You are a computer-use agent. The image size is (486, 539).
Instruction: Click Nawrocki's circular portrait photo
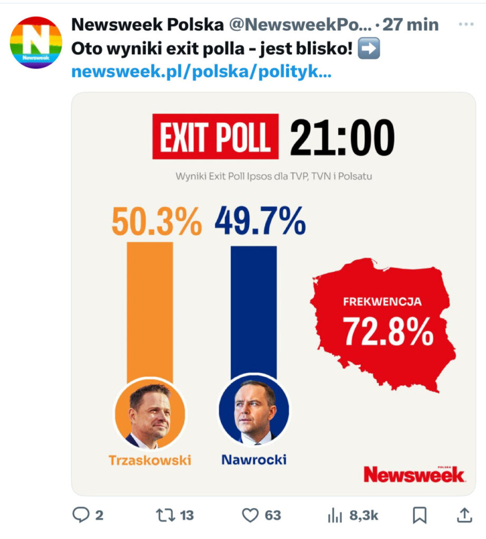[x=254, y=410]
